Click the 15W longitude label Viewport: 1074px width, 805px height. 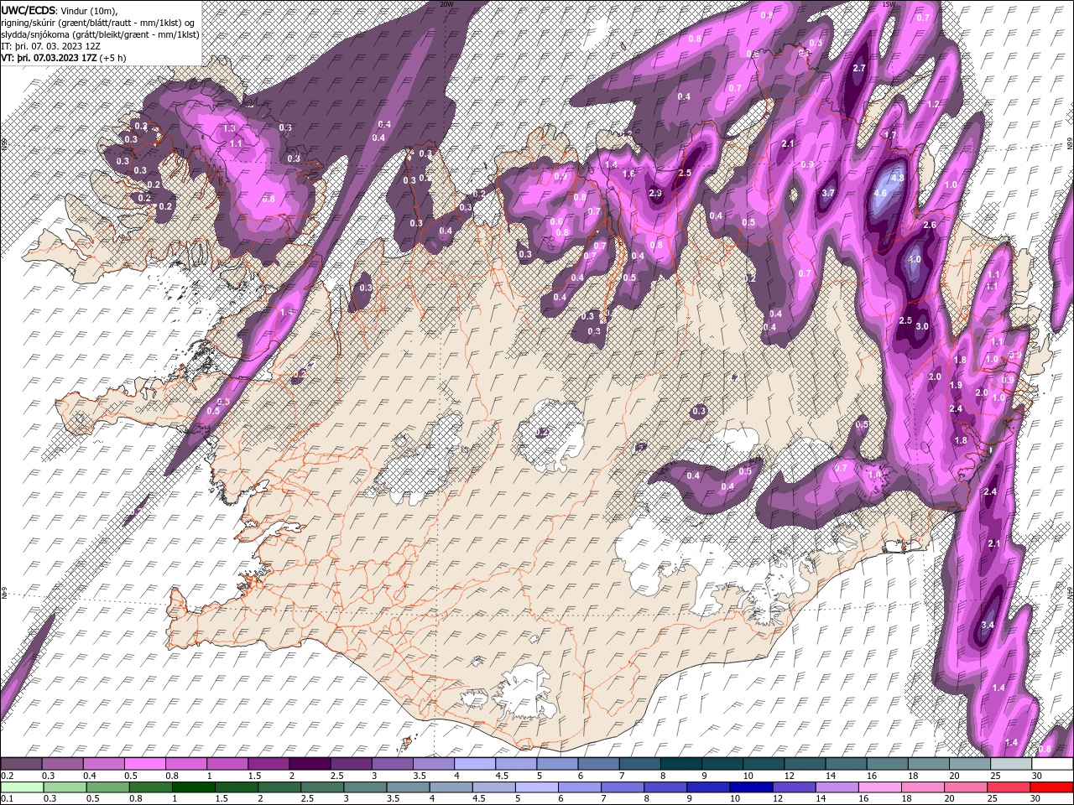click(x=888, y=4)
